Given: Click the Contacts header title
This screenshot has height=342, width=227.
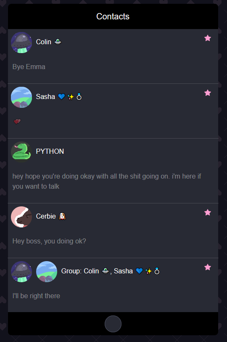Looking at the screenshot, I should tap(113, 16).
